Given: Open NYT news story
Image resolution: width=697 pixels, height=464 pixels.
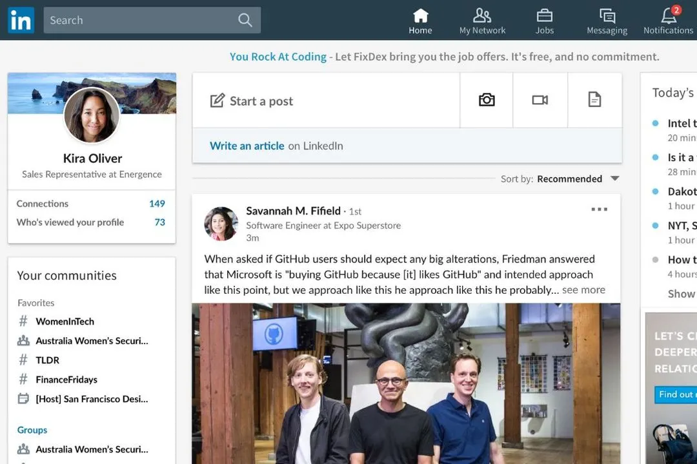Looking at the screenshot, I should click(682, 226).
